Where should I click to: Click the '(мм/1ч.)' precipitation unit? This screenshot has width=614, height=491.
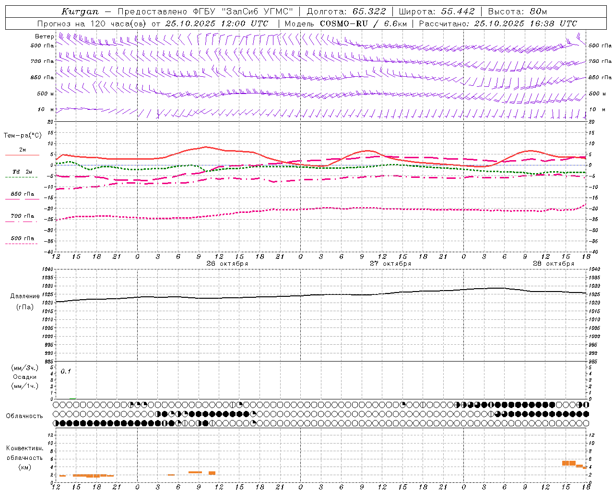coord(25,386)
